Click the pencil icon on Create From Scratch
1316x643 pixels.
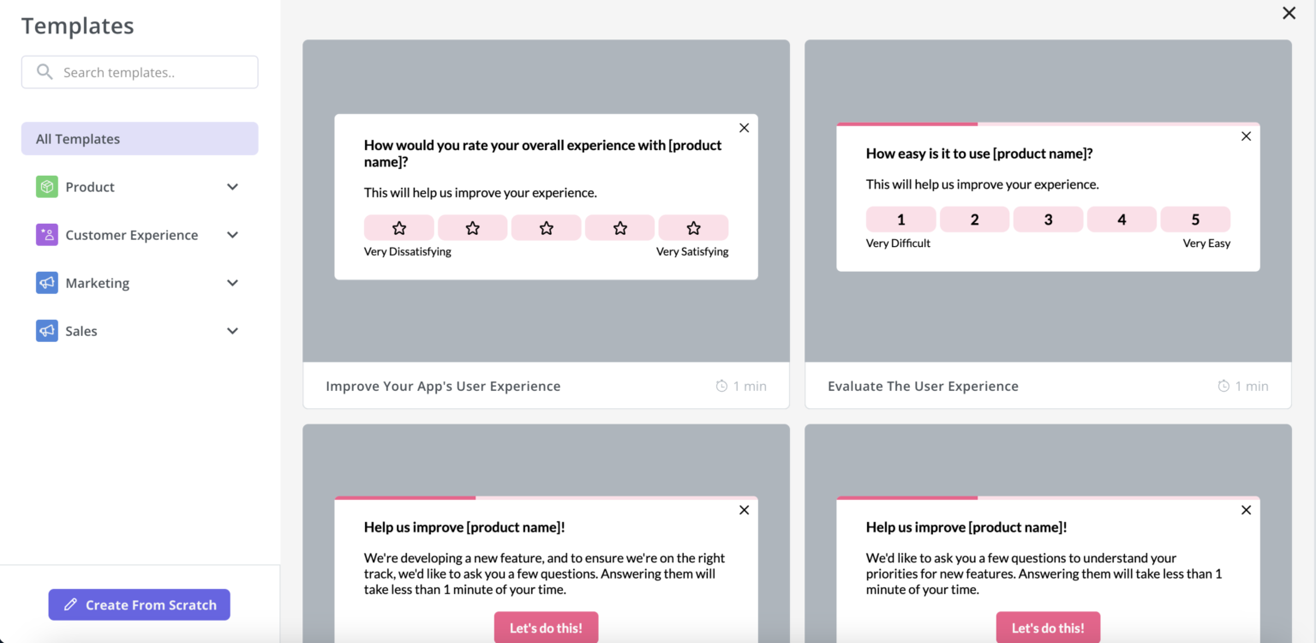tap(72, 604)
